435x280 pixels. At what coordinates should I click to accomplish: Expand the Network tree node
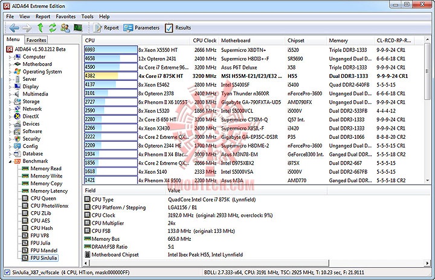click(10, 109)
